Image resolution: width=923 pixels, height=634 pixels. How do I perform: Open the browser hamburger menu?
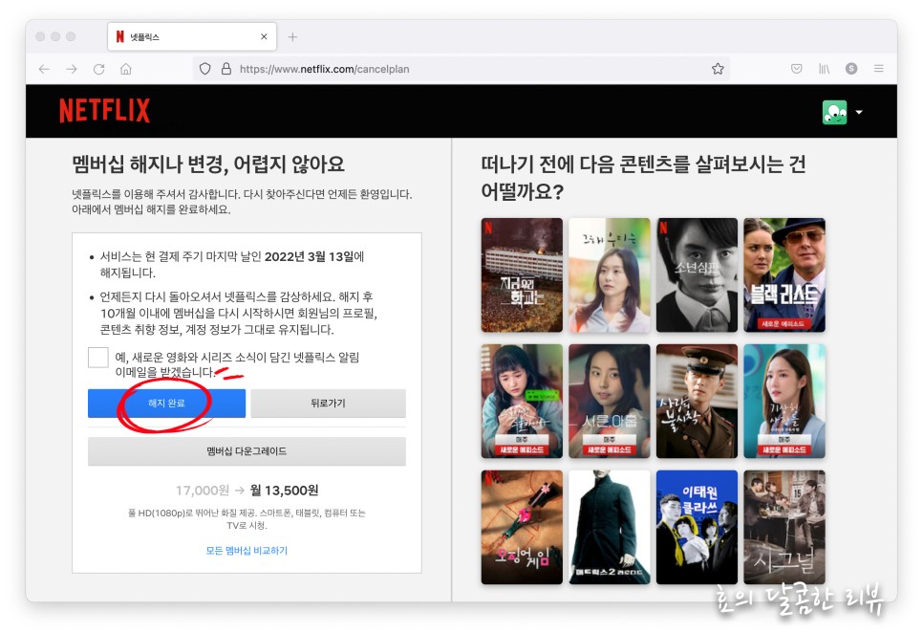879,69
